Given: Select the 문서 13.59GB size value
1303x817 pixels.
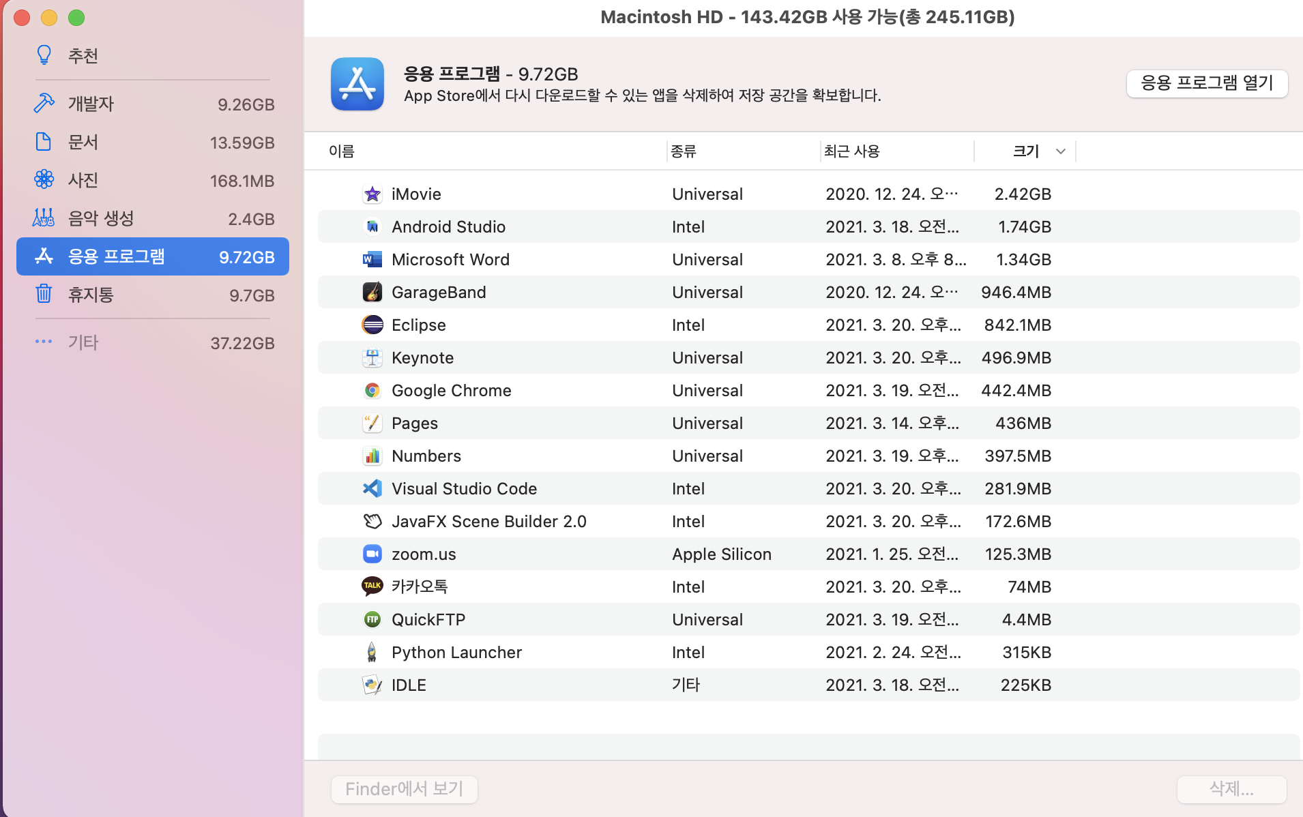Looking at the screenshot, I should coord(242,143).
